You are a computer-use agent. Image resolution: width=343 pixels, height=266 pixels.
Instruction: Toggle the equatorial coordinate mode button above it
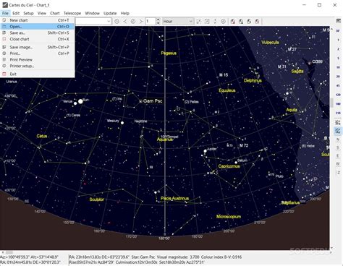(x=338, y=122)
